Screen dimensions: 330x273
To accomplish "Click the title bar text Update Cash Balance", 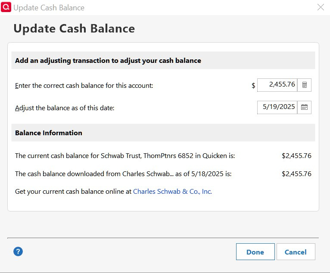I will (x=49, y=8).
